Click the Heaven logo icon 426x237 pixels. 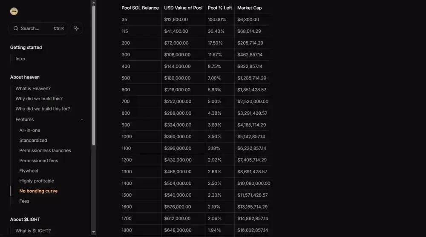tap(14, 11)
